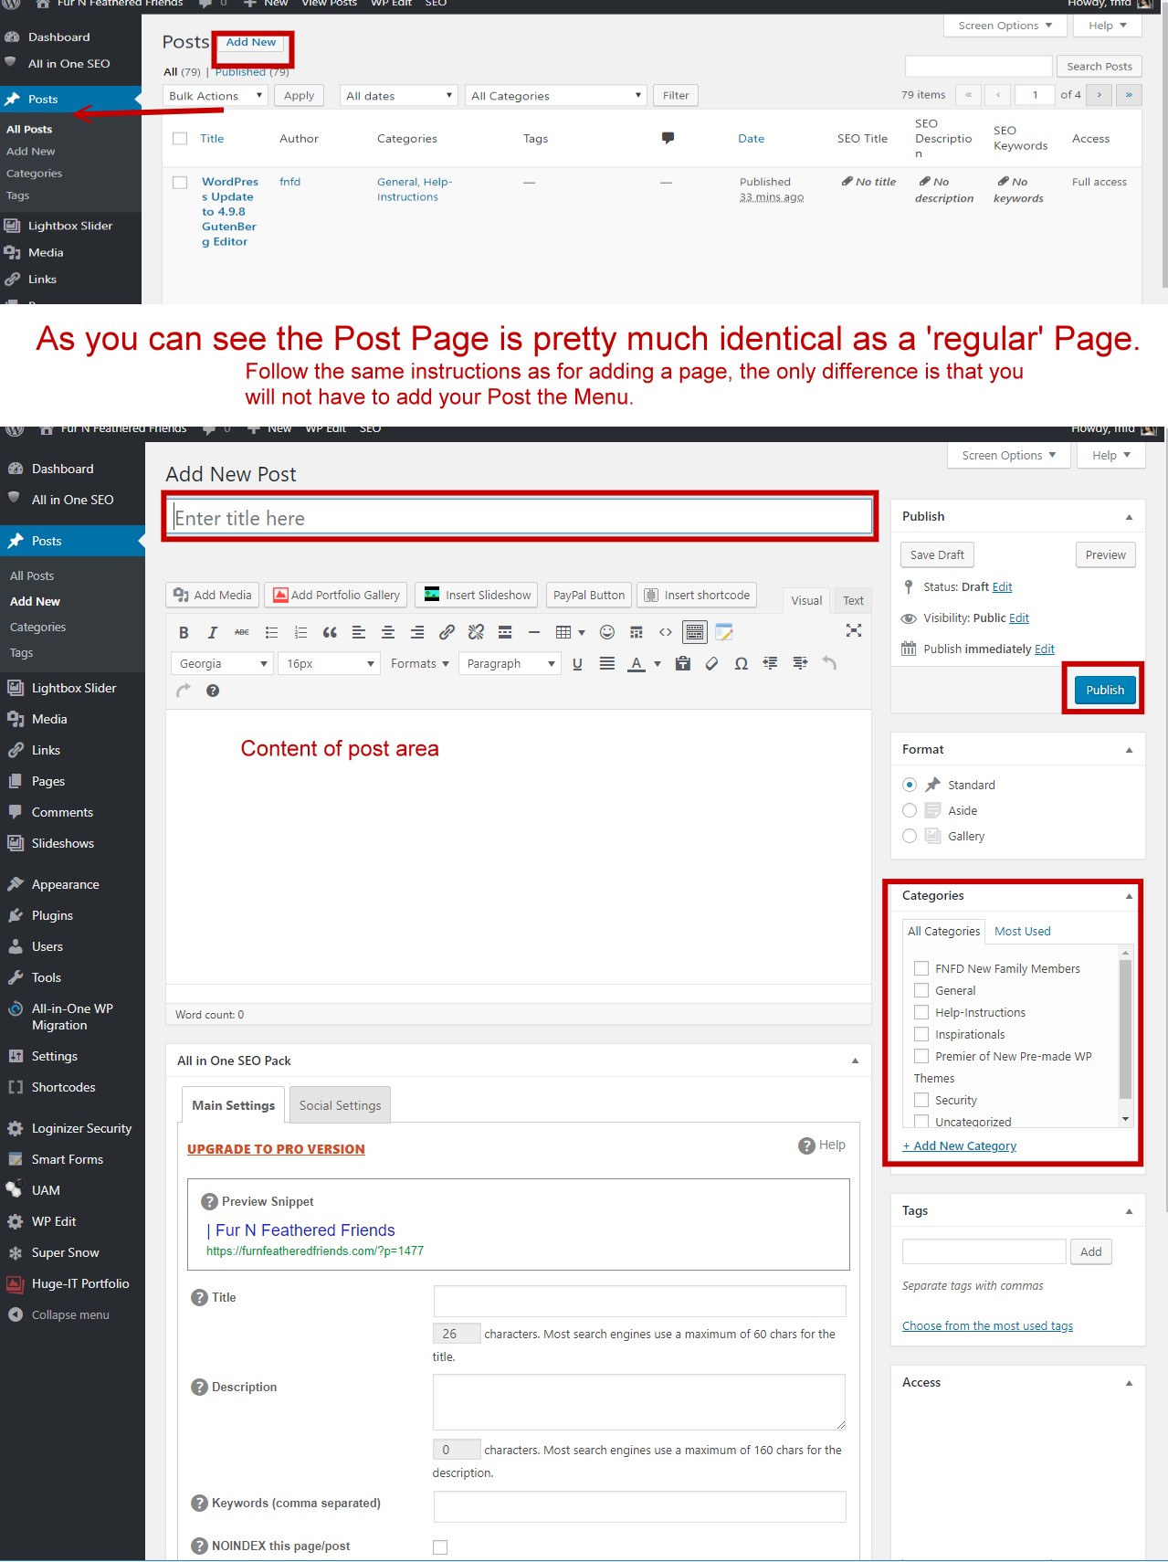The height and width of the screenshot is (1562, 1168).
Task: Open Plugins in the sidebar menu
Action: pyautogui.click(x=52, y=915)
